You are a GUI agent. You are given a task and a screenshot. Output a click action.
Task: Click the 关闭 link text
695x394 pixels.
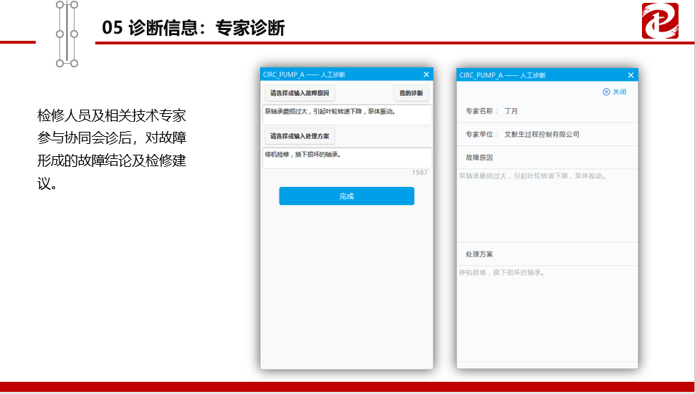pyautogui.click(x=620, y=92)
